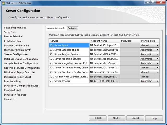Edit account name NT Service\MsDtsServer...
The image size is (167, 125).
coord(104,63)
